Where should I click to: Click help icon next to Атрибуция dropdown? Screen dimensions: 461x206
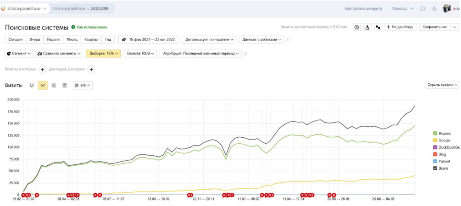(245, 54)
